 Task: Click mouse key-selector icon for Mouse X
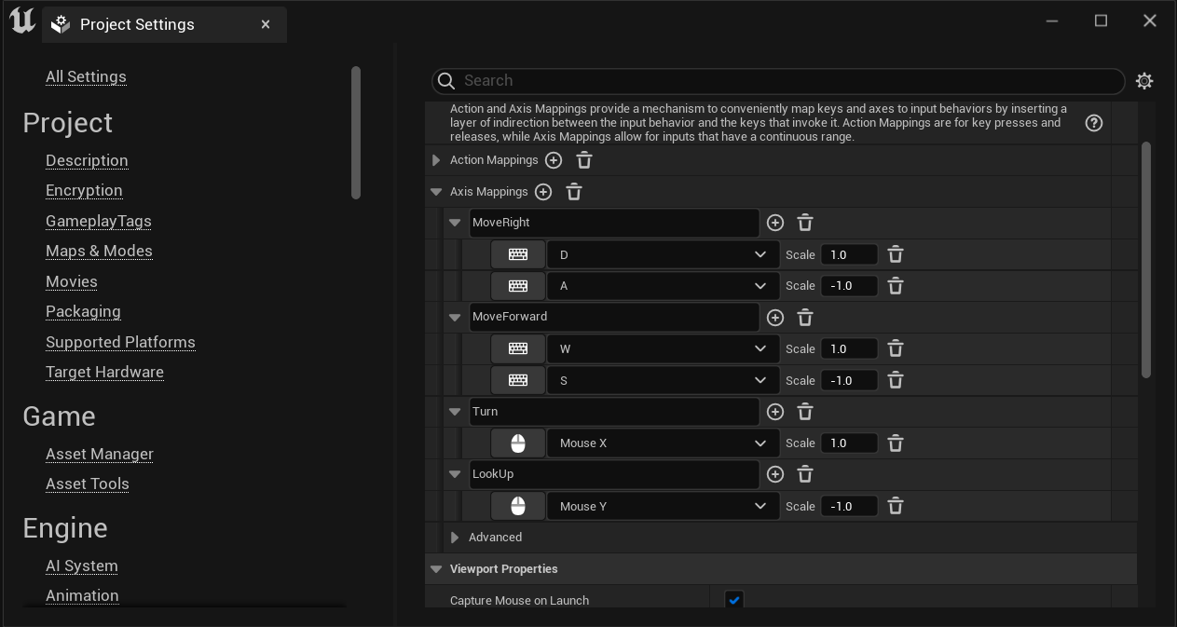pyautogui.click(x=518, y=443)
